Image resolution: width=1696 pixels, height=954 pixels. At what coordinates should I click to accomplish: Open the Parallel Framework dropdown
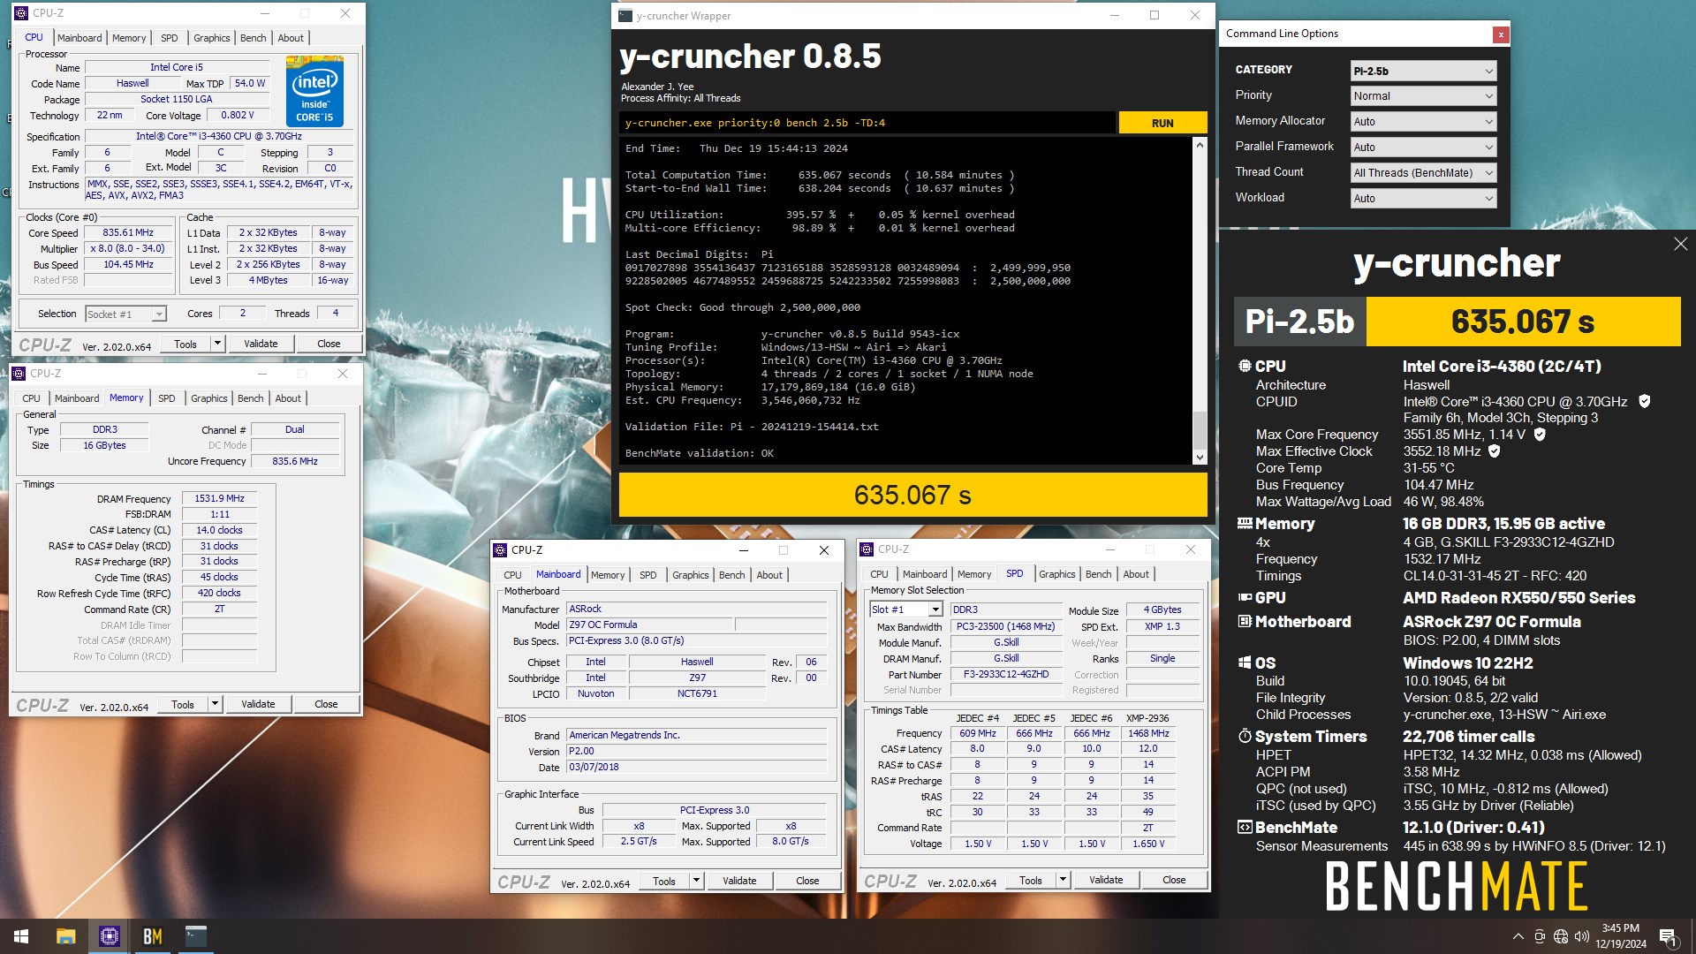click(x=1423, y=148)
